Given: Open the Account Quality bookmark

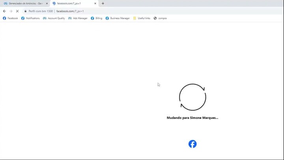Looking at the screenshot, I should [x=54, y=18].
